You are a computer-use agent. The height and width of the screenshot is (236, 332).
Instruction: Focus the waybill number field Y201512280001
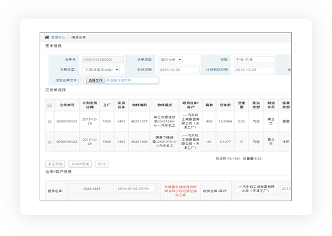point(103,59)
